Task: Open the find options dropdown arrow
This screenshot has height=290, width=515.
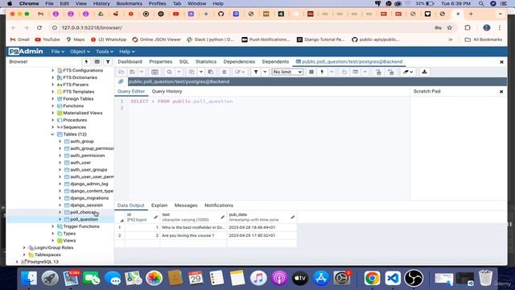Action: 179,72
